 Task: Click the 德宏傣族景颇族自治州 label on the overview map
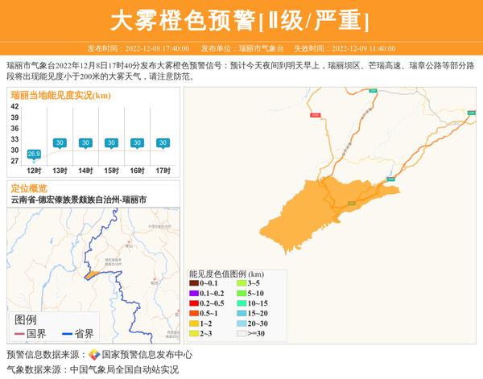click(x=114, y=262)
